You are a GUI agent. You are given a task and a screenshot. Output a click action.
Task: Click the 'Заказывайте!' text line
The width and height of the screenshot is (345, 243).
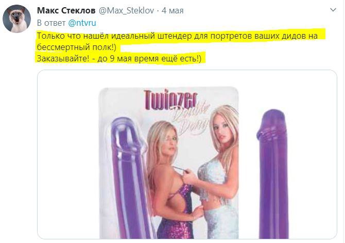click(119, 59)
